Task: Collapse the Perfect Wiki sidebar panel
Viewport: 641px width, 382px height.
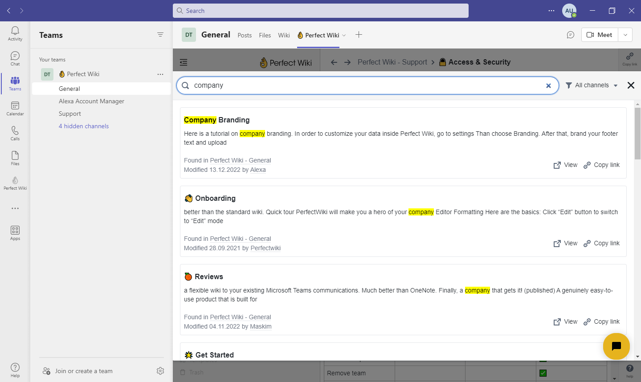Action: 183,62
